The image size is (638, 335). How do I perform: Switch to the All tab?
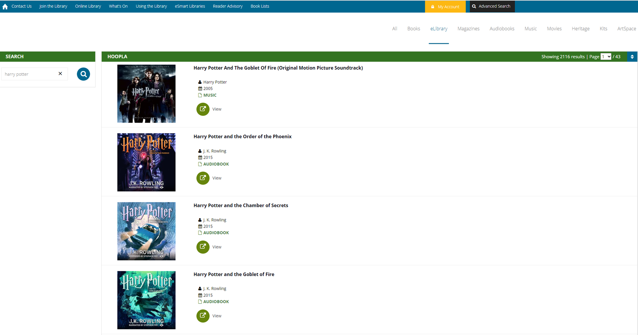tap(394, 29)
